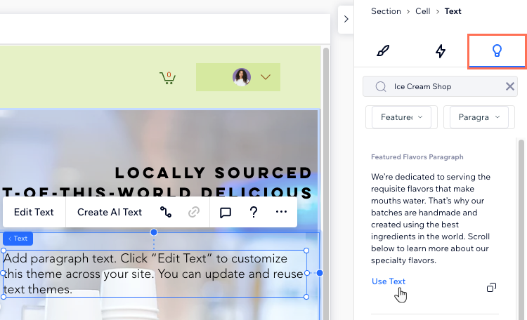Click the search magnifier icon
This screenshot has height=320, width=527.
[381, 86]
